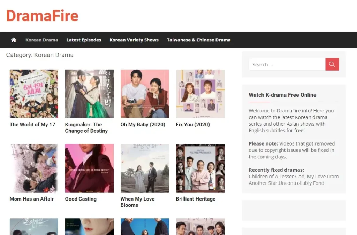The image size is (357, 235).
Task: Click the Uncontrollably Fond text
Action: coord(302,183)
